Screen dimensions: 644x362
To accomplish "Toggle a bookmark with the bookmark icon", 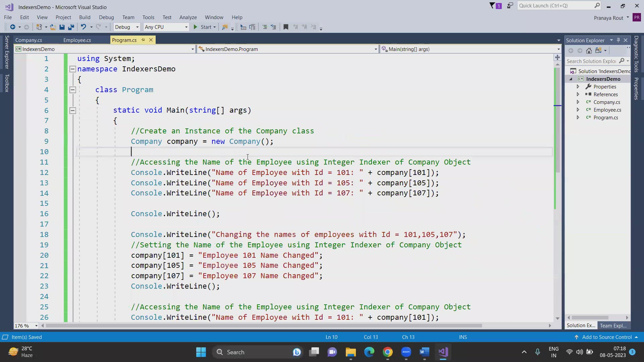I will [286, 27].
